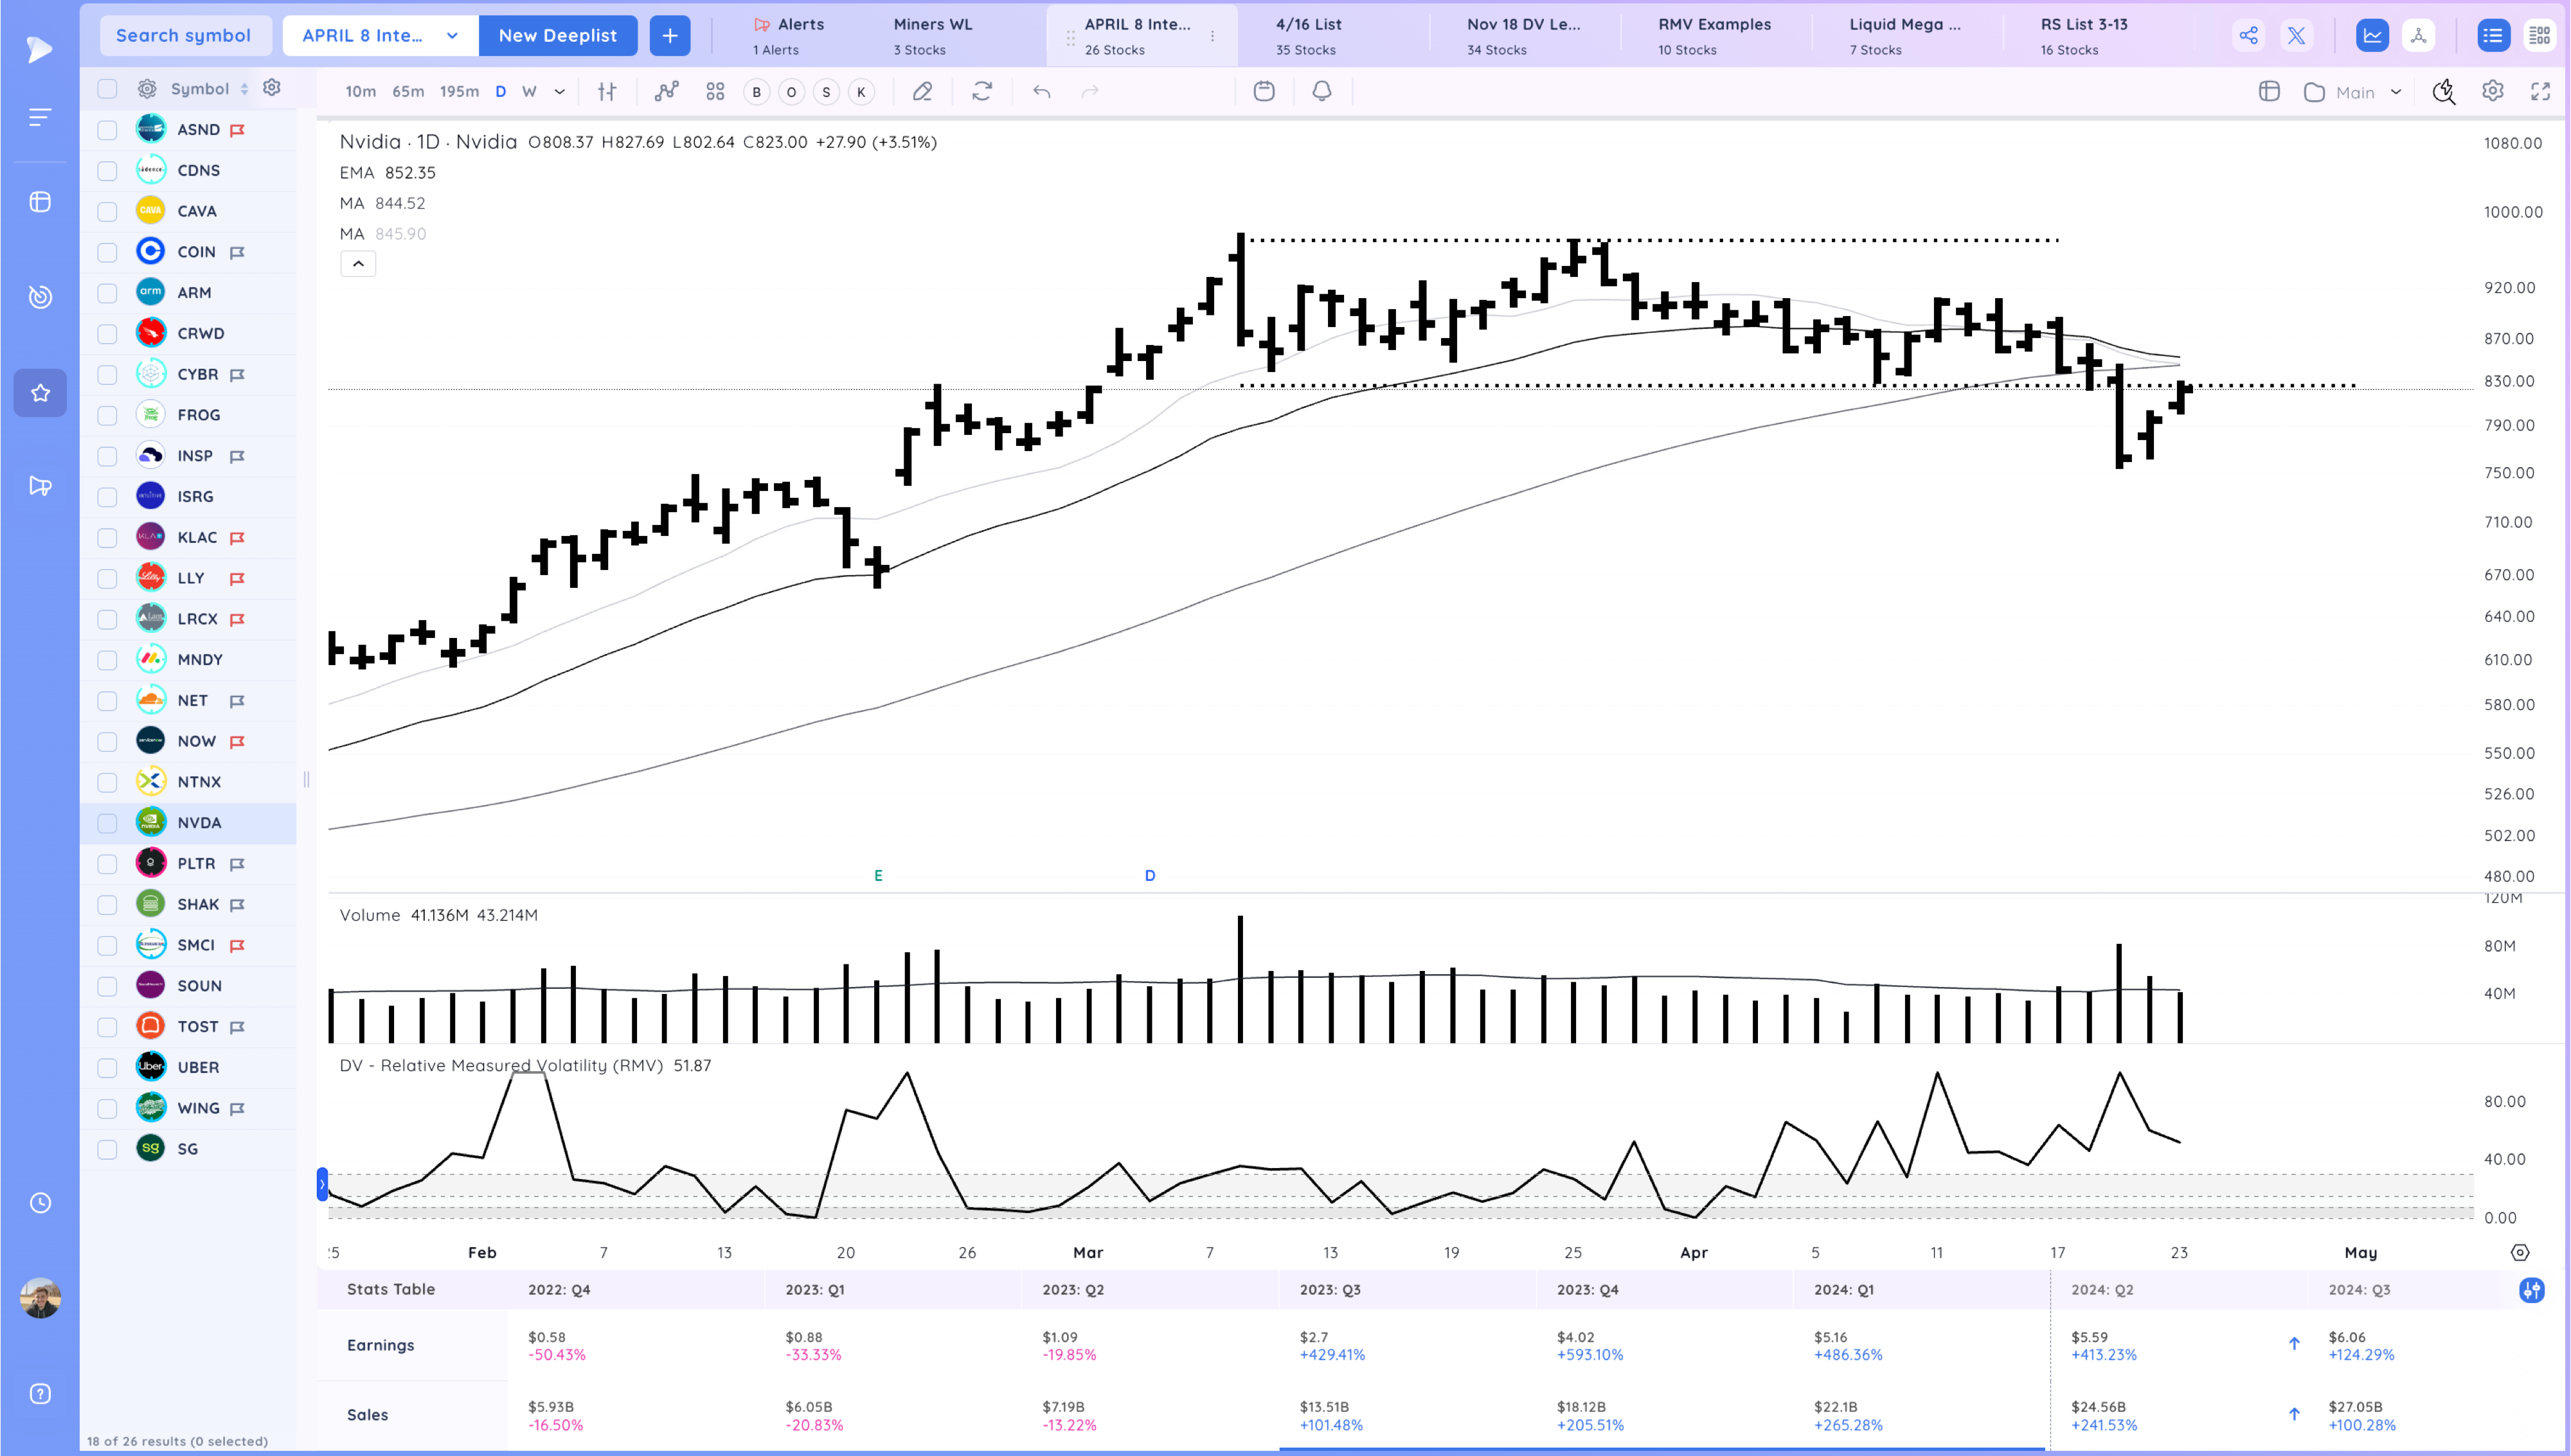Open the Alerts tab
Screen dimensions: 2571x1456
(790, 36)
